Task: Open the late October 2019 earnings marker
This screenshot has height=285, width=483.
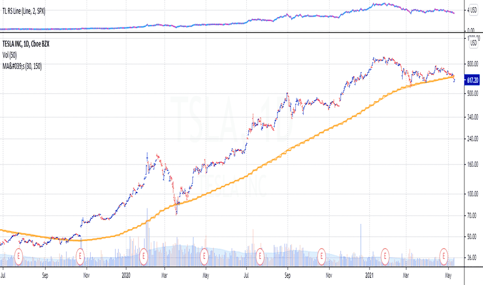Action: point(80,256)
